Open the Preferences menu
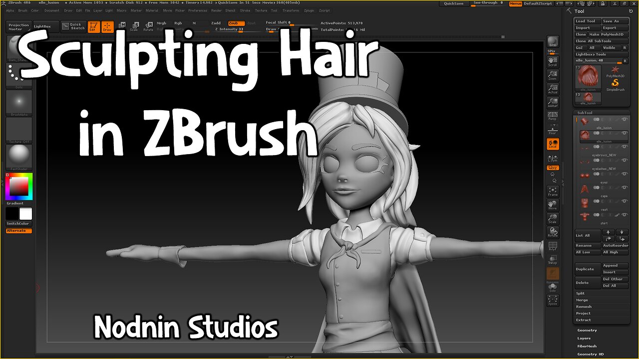The width and height of the screenshot is (639, 359). 198,10
